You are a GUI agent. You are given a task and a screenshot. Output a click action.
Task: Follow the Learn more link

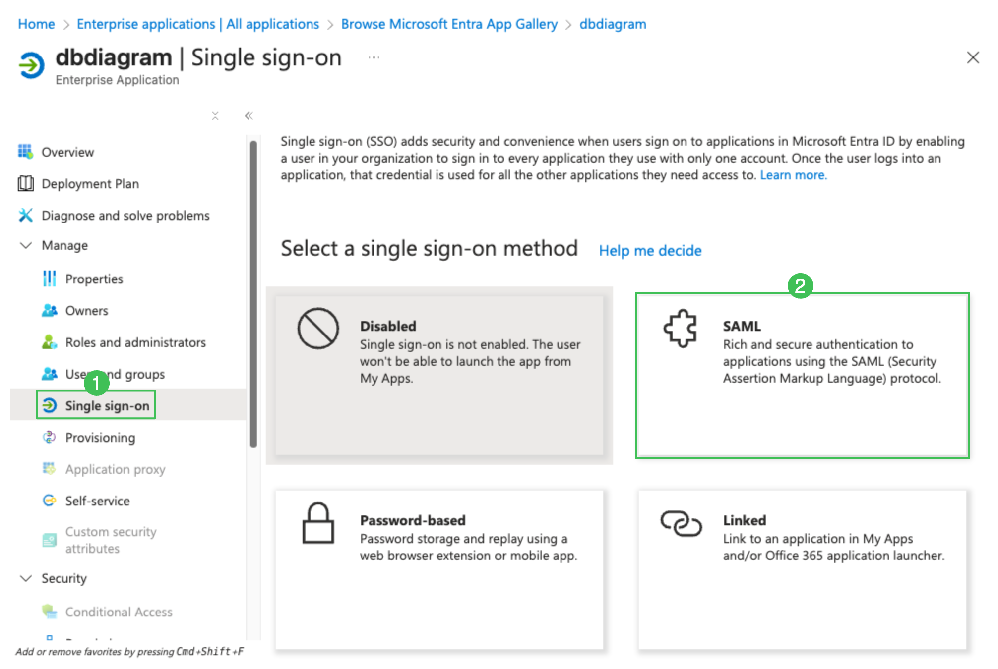(793, 175)
